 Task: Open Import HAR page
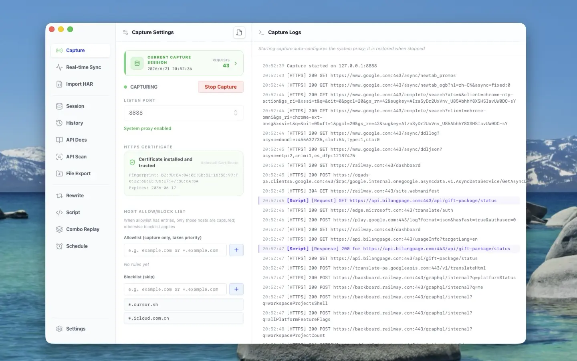pyautogui.click(x=80, y=84)
